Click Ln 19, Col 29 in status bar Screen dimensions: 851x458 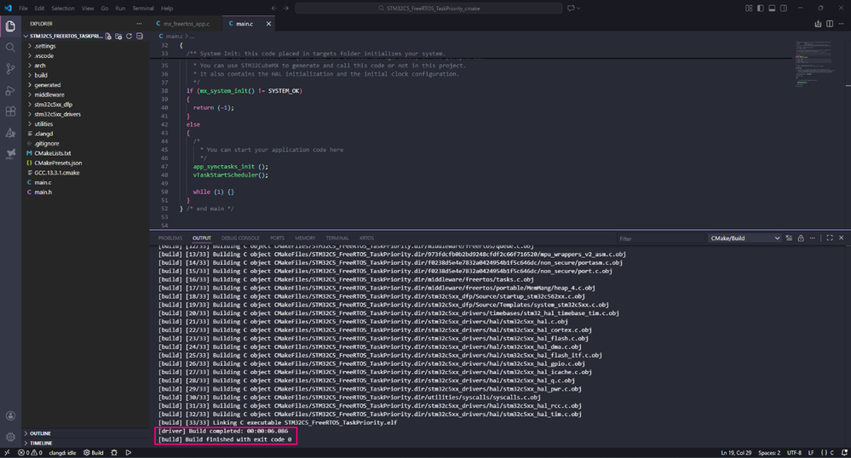(x=736, y=453)
